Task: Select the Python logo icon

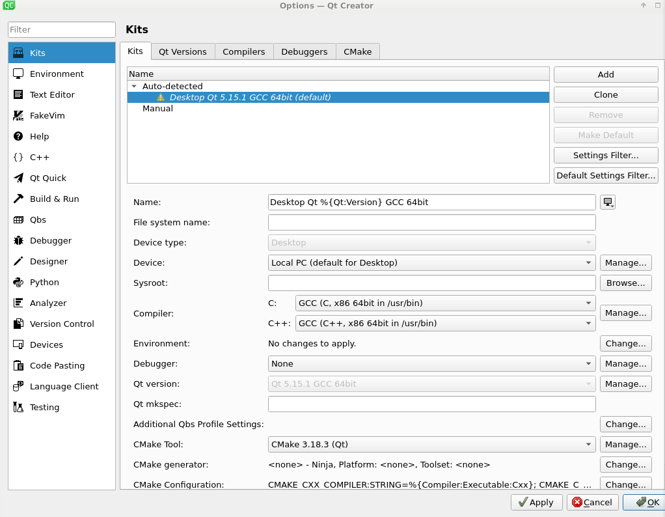Action: 18,283
